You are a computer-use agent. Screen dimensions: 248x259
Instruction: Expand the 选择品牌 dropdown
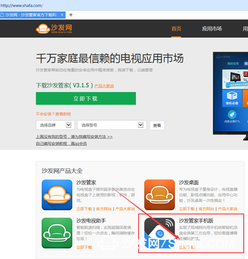pos(55,125)
